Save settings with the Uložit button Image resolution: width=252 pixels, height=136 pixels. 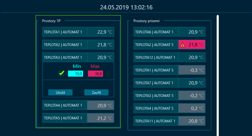click(x=60, y=92)
